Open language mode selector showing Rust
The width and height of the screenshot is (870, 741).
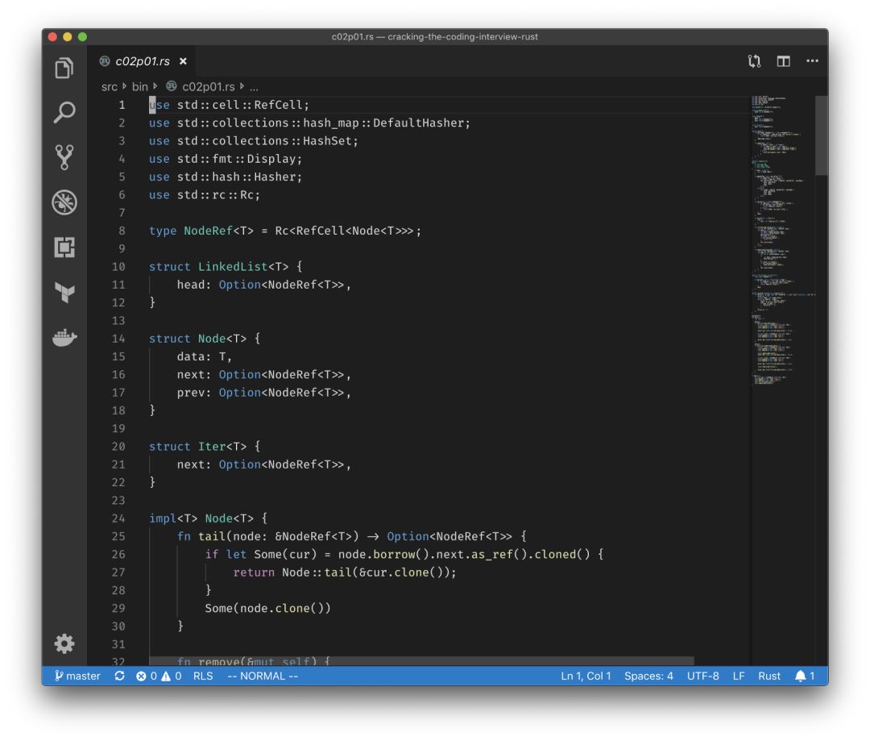[768, 676]
